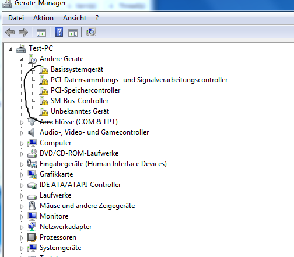Expand the Grafikkarte category
Screen dimensions: 294x257
pyautogui.click(x=22, y=175)
